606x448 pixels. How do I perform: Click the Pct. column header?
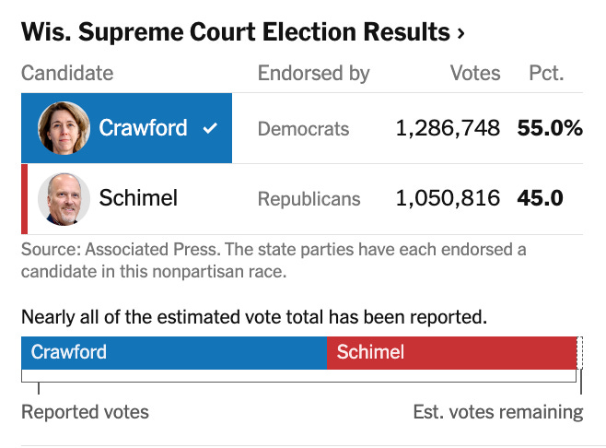(x=546, y=73)
